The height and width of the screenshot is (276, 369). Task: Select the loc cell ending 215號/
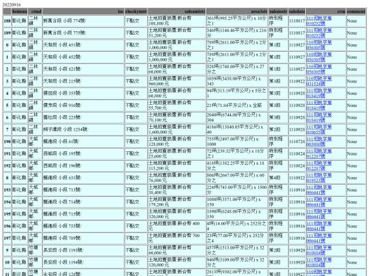click(x=83, y=81)
